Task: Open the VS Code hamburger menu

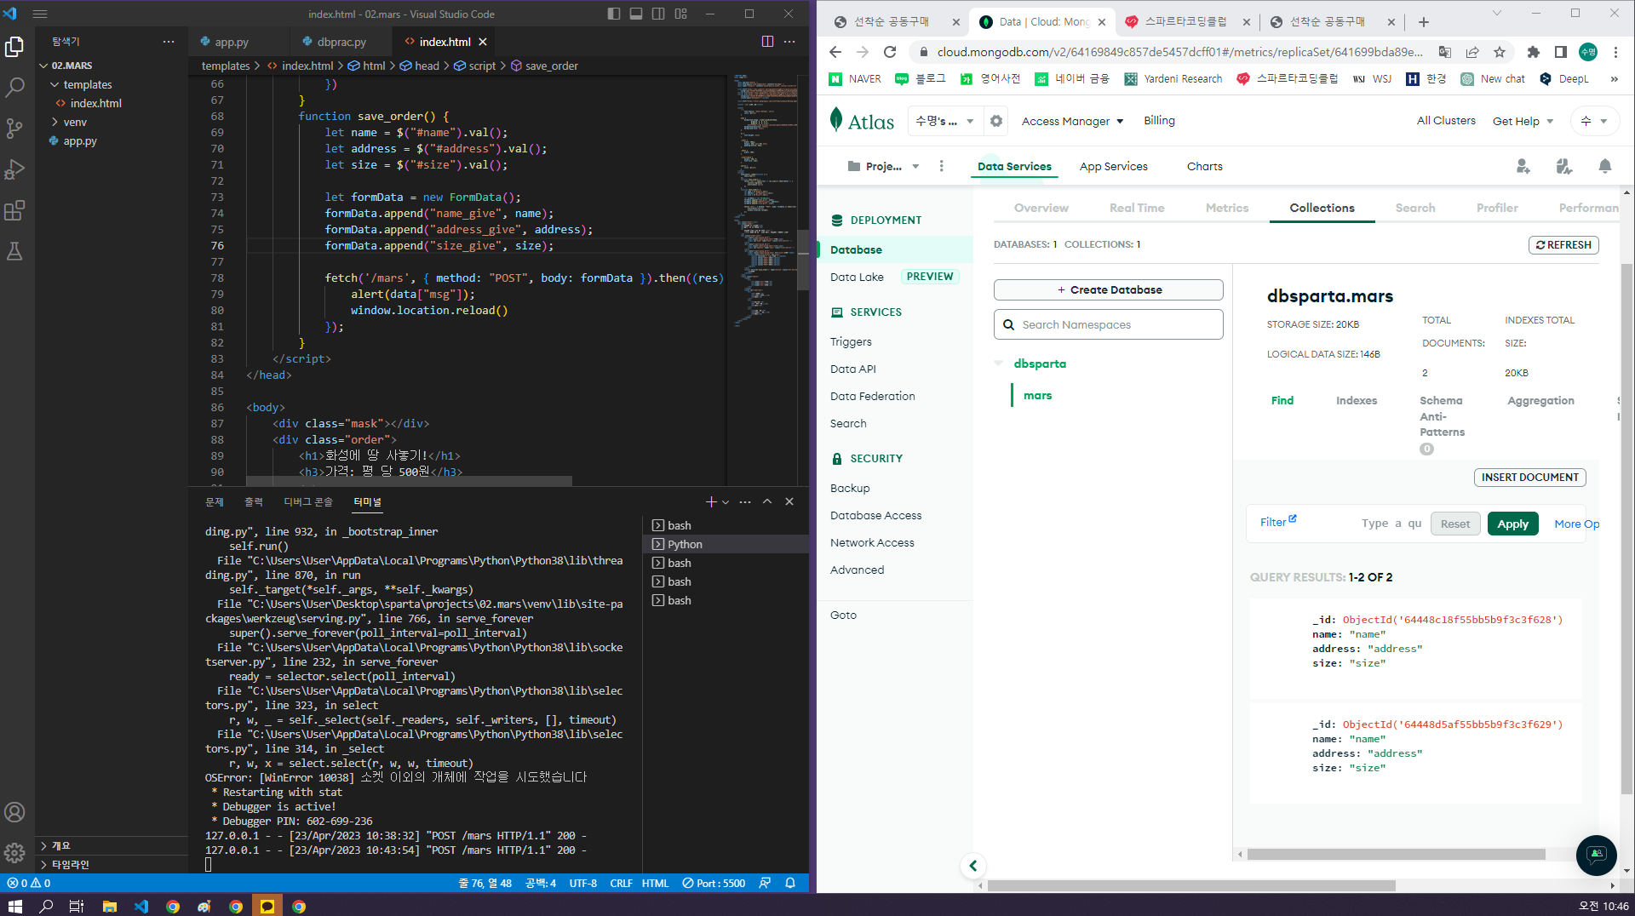Action: (40, 14)
